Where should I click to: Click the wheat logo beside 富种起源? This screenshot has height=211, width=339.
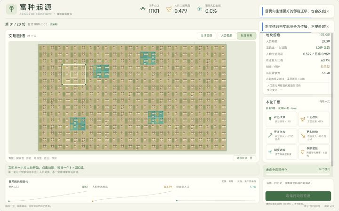click(11, 9)
